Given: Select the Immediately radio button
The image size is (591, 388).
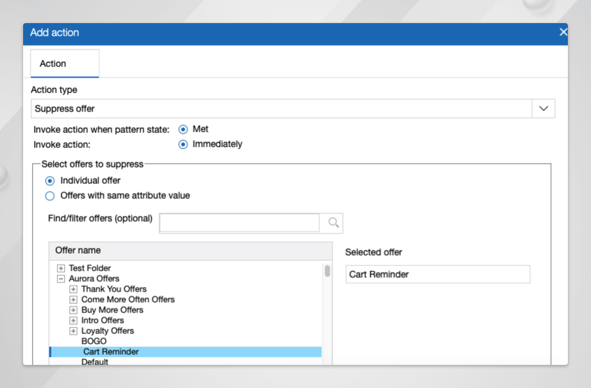Looking at the screenshot, I should pyautogui.click(x=183, y=145).
